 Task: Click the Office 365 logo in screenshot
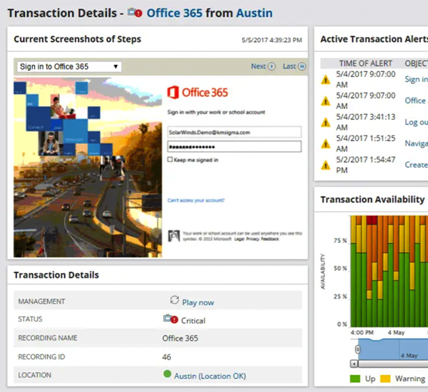coord(198,93)
